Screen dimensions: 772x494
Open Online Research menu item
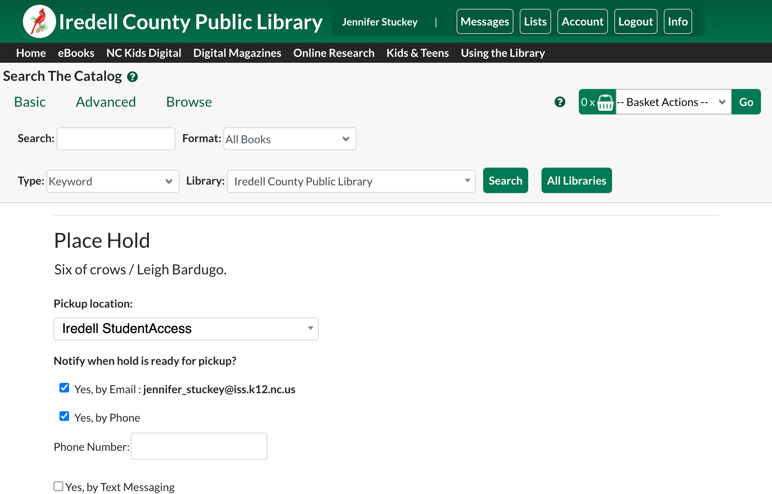click(334, 53)
